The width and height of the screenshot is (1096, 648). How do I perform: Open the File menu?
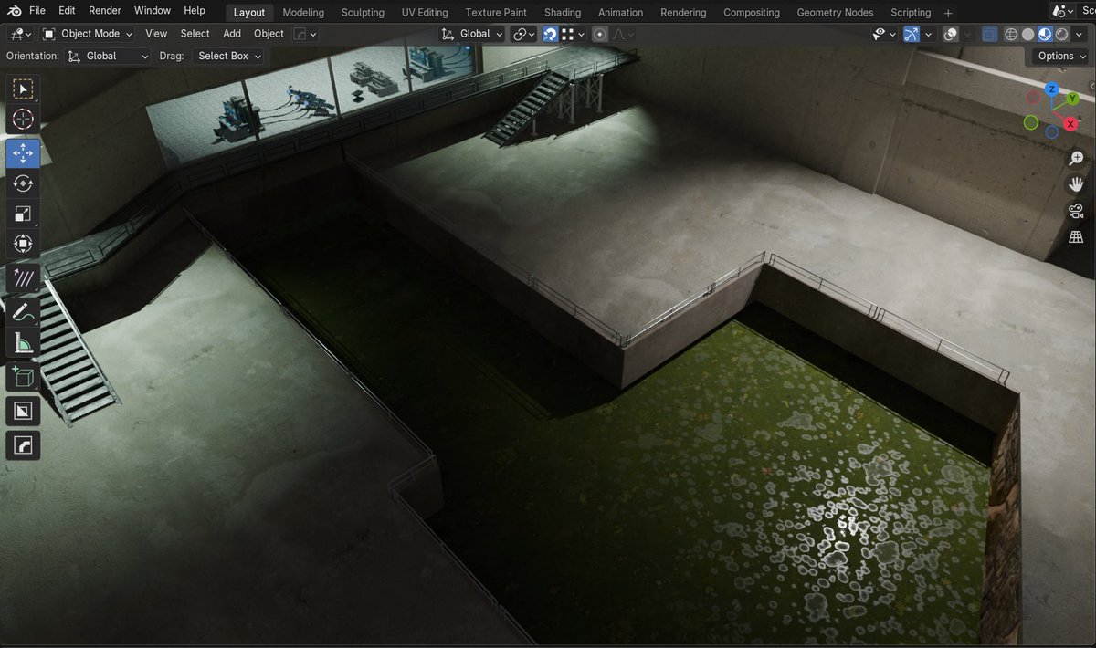pos(37,11)
